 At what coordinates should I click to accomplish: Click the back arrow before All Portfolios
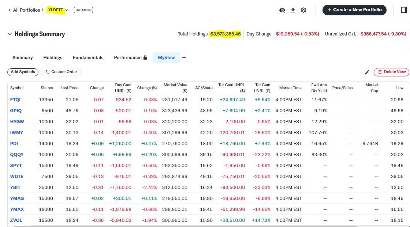(x=9, y=10)
